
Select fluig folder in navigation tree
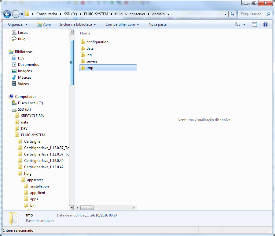[x=28, y=173]
